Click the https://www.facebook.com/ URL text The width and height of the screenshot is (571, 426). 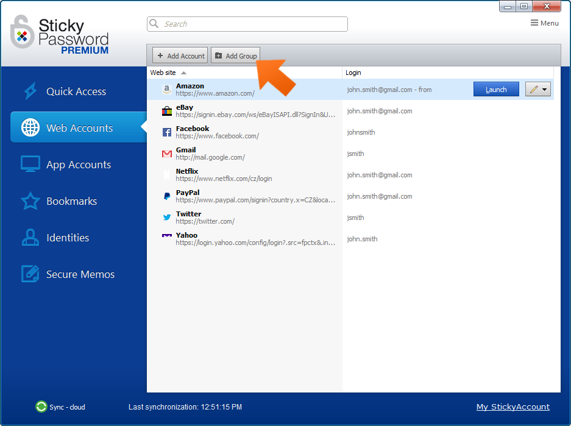pos(217,136)
